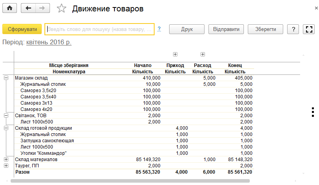The height and width of the screenshot is (185, 319).
Task: Select the Саморез 3,5х20 row
Action: (x=38, y=91)
